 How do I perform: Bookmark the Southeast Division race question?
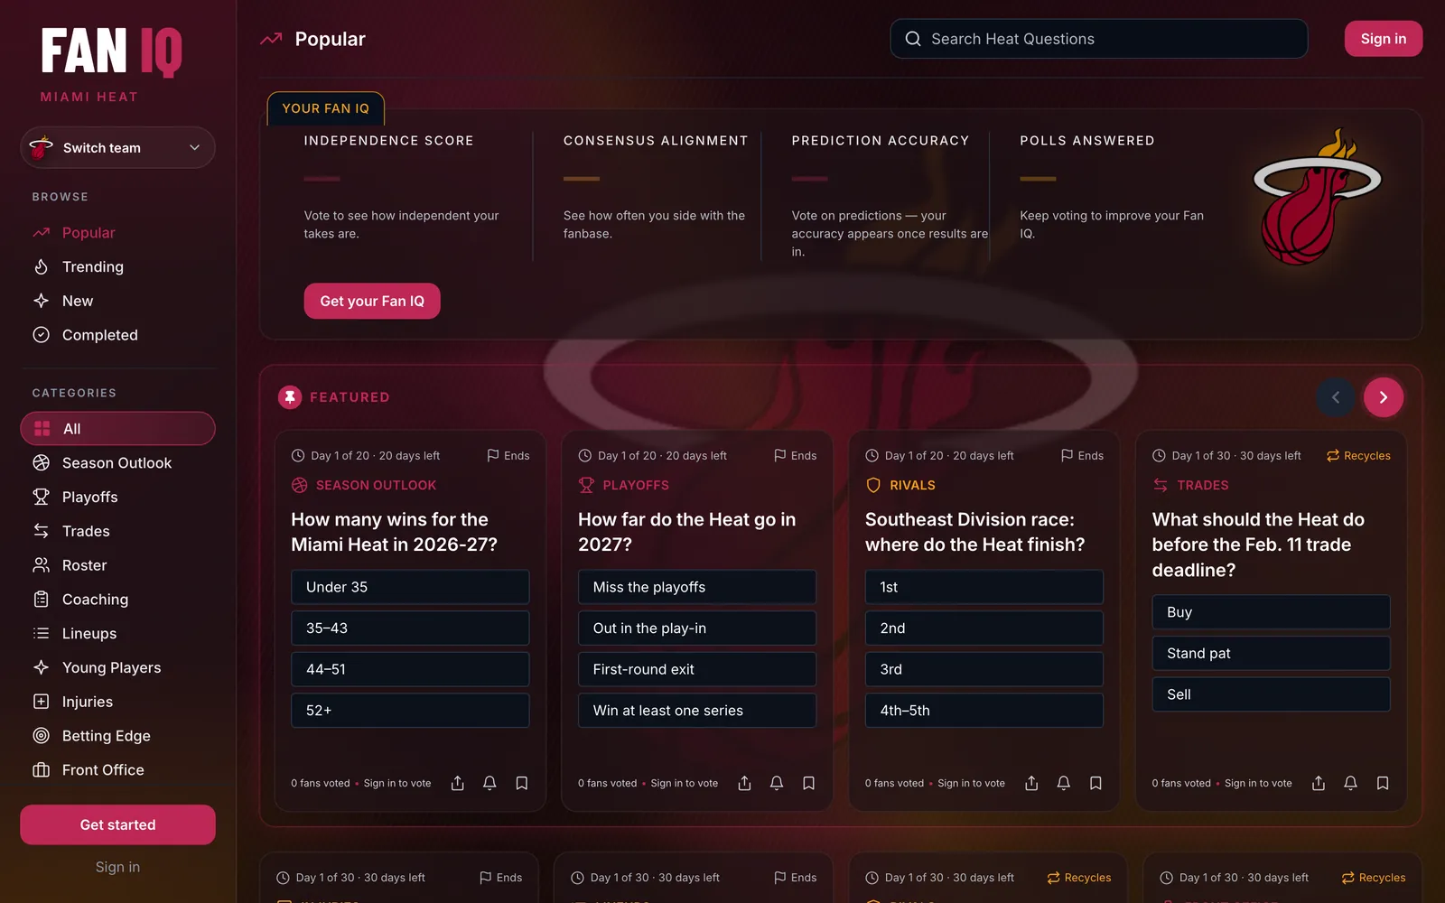point(1095,783)
